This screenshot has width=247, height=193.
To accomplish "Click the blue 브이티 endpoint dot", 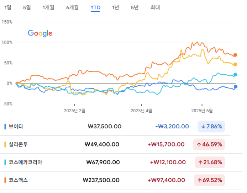I will click(236, 87).
